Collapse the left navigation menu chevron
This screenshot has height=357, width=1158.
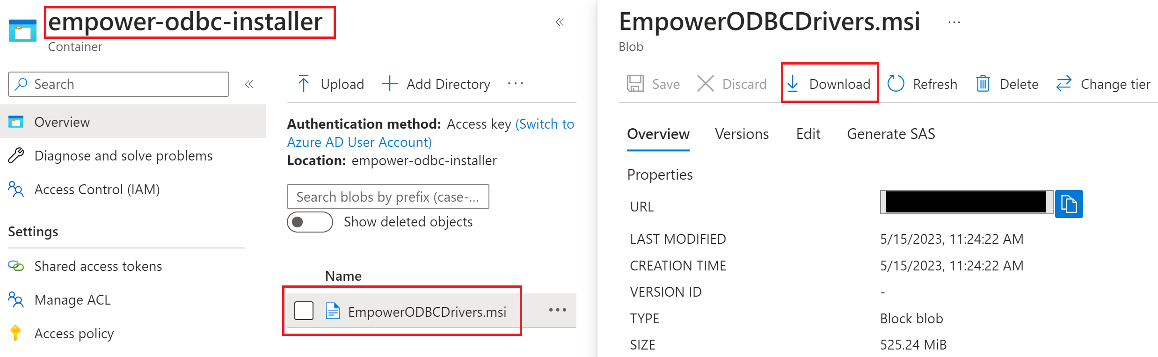click(249, 84)
